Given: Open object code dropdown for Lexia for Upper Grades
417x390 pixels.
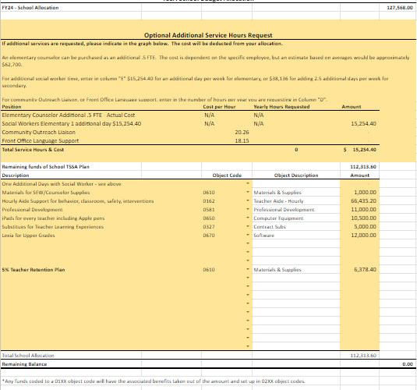Looking at the screenshot, I should pyautogui.click(x=248, y=235).
